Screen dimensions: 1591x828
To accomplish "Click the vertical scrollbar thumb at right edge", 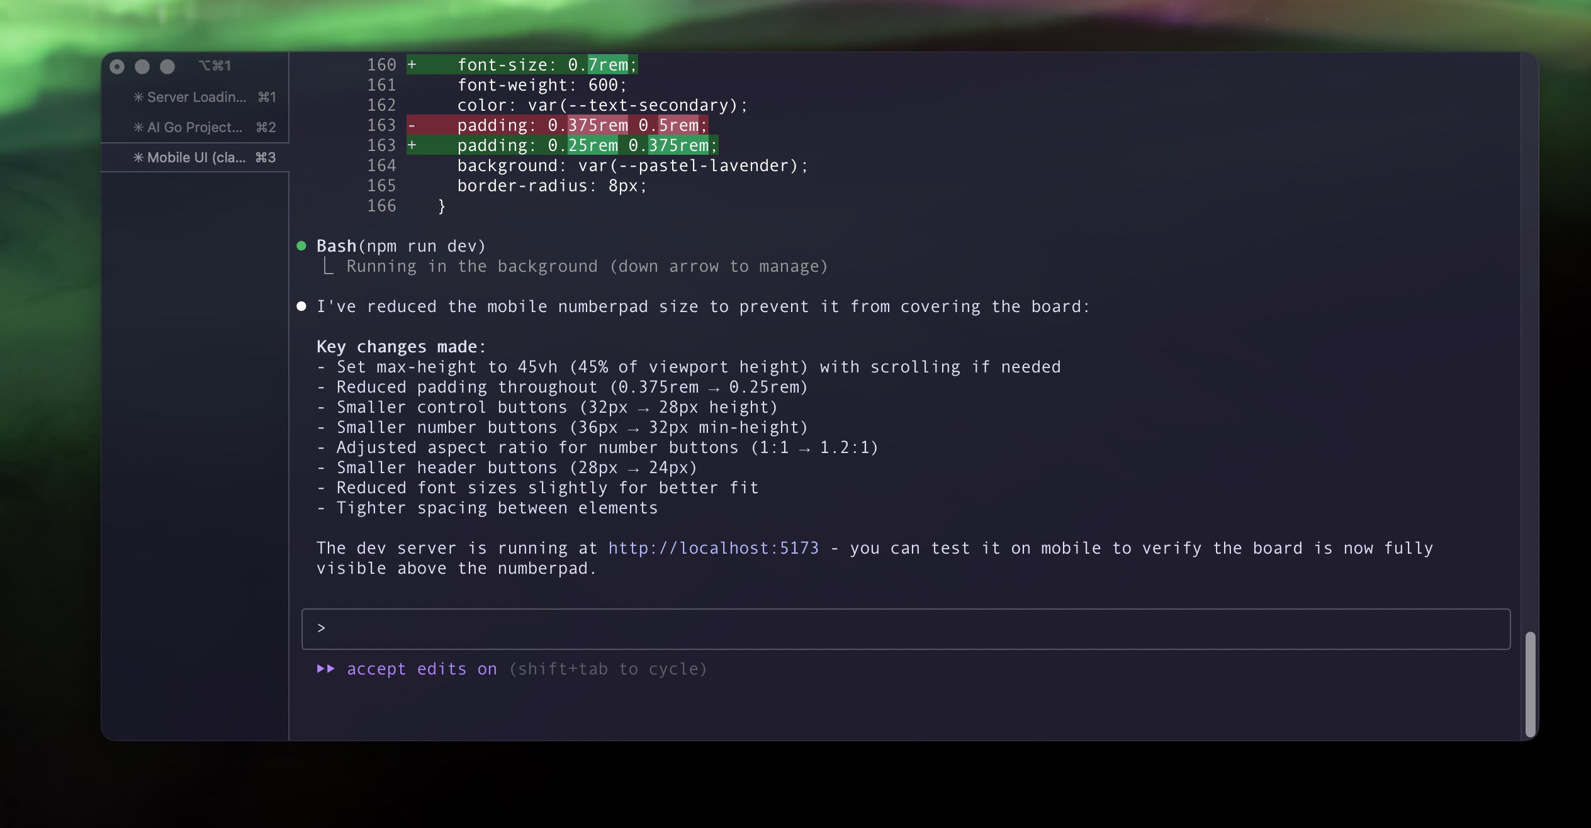I will coord(1530,684).
